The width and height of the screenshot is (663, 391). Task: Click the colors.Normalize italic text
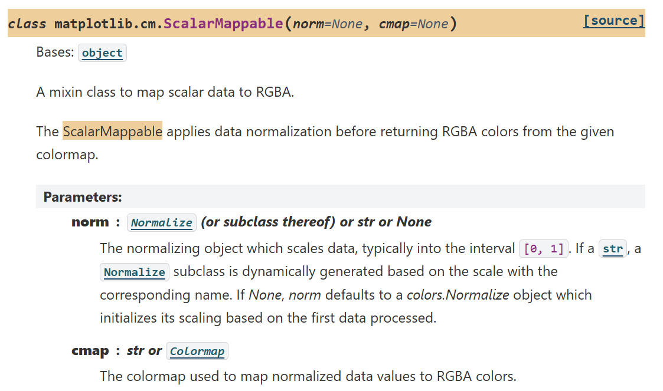click(x=458, y=295)
